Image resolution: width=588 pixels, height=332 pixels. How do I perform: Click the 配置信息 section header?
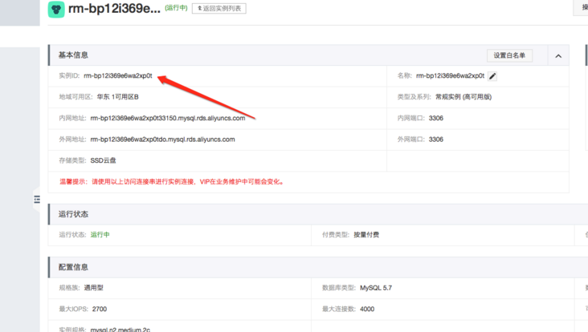click(73, 267)
